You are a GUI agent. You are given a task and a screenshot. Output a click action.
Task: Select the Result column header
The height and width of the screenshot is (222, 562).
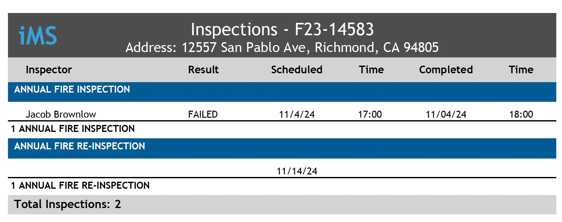[x=203, y=70]
